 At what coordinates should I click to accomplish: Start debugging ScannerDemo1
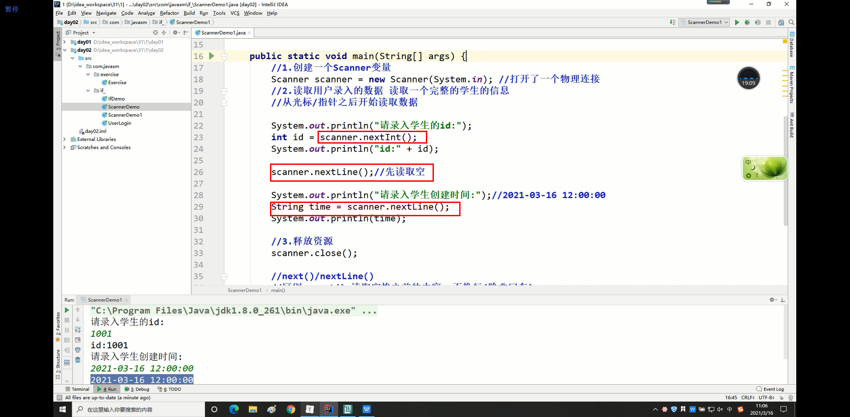[x=747, y=22]
